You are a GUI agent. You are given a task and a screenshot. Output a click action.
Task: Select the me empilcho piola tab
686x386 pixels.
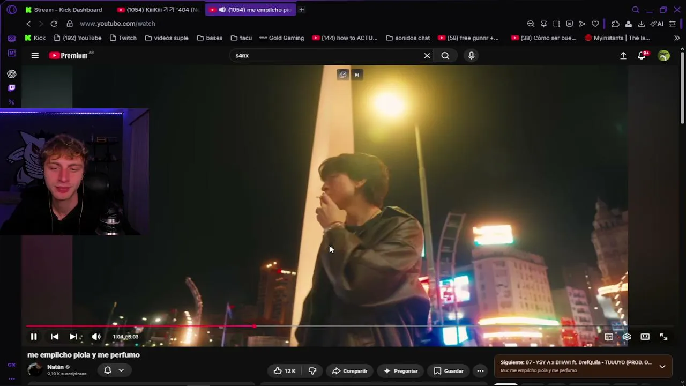[251, 10]
